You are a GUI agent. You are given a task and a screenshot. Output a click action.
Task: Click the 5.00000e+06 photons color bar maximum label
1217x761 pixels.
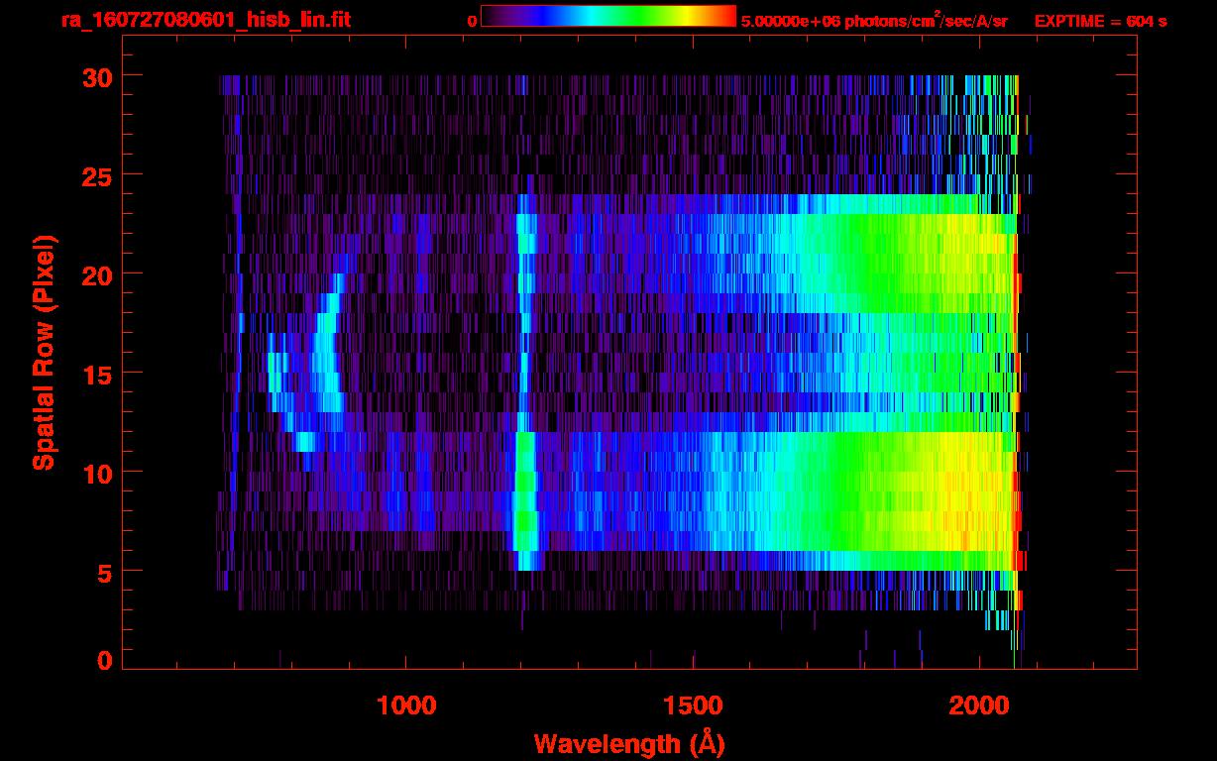point(873,21)
